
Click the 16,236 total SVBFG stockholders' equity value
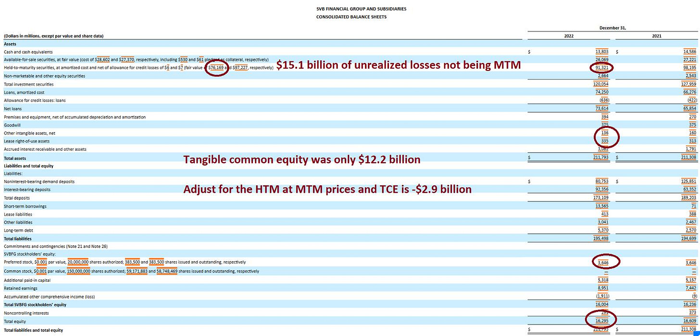(689, 304)
